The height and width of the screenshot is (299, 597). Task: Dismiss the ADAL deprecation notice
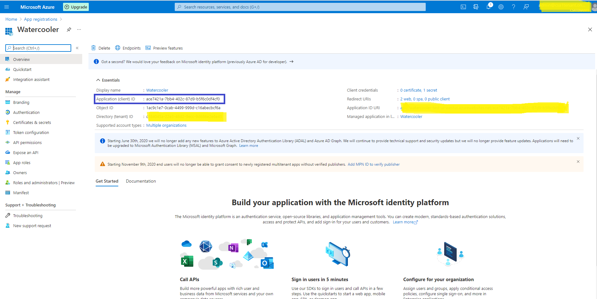tap(578, 138)
